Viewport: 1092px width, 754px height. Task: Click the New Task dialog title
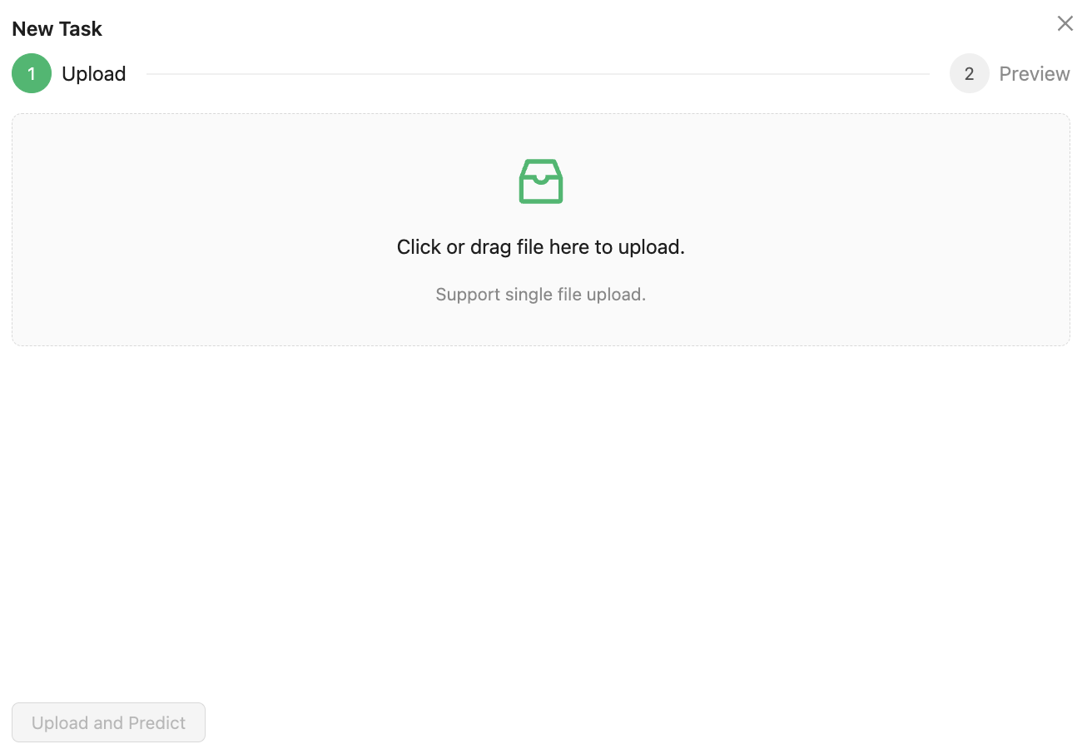click(x=57, y=28)
